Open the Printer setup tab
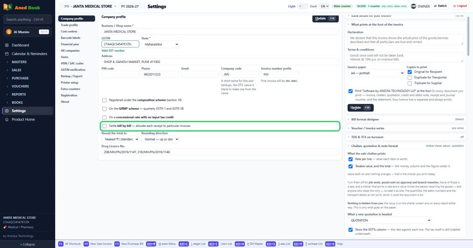Screen dimensions: 473x248 click(77, 83)
